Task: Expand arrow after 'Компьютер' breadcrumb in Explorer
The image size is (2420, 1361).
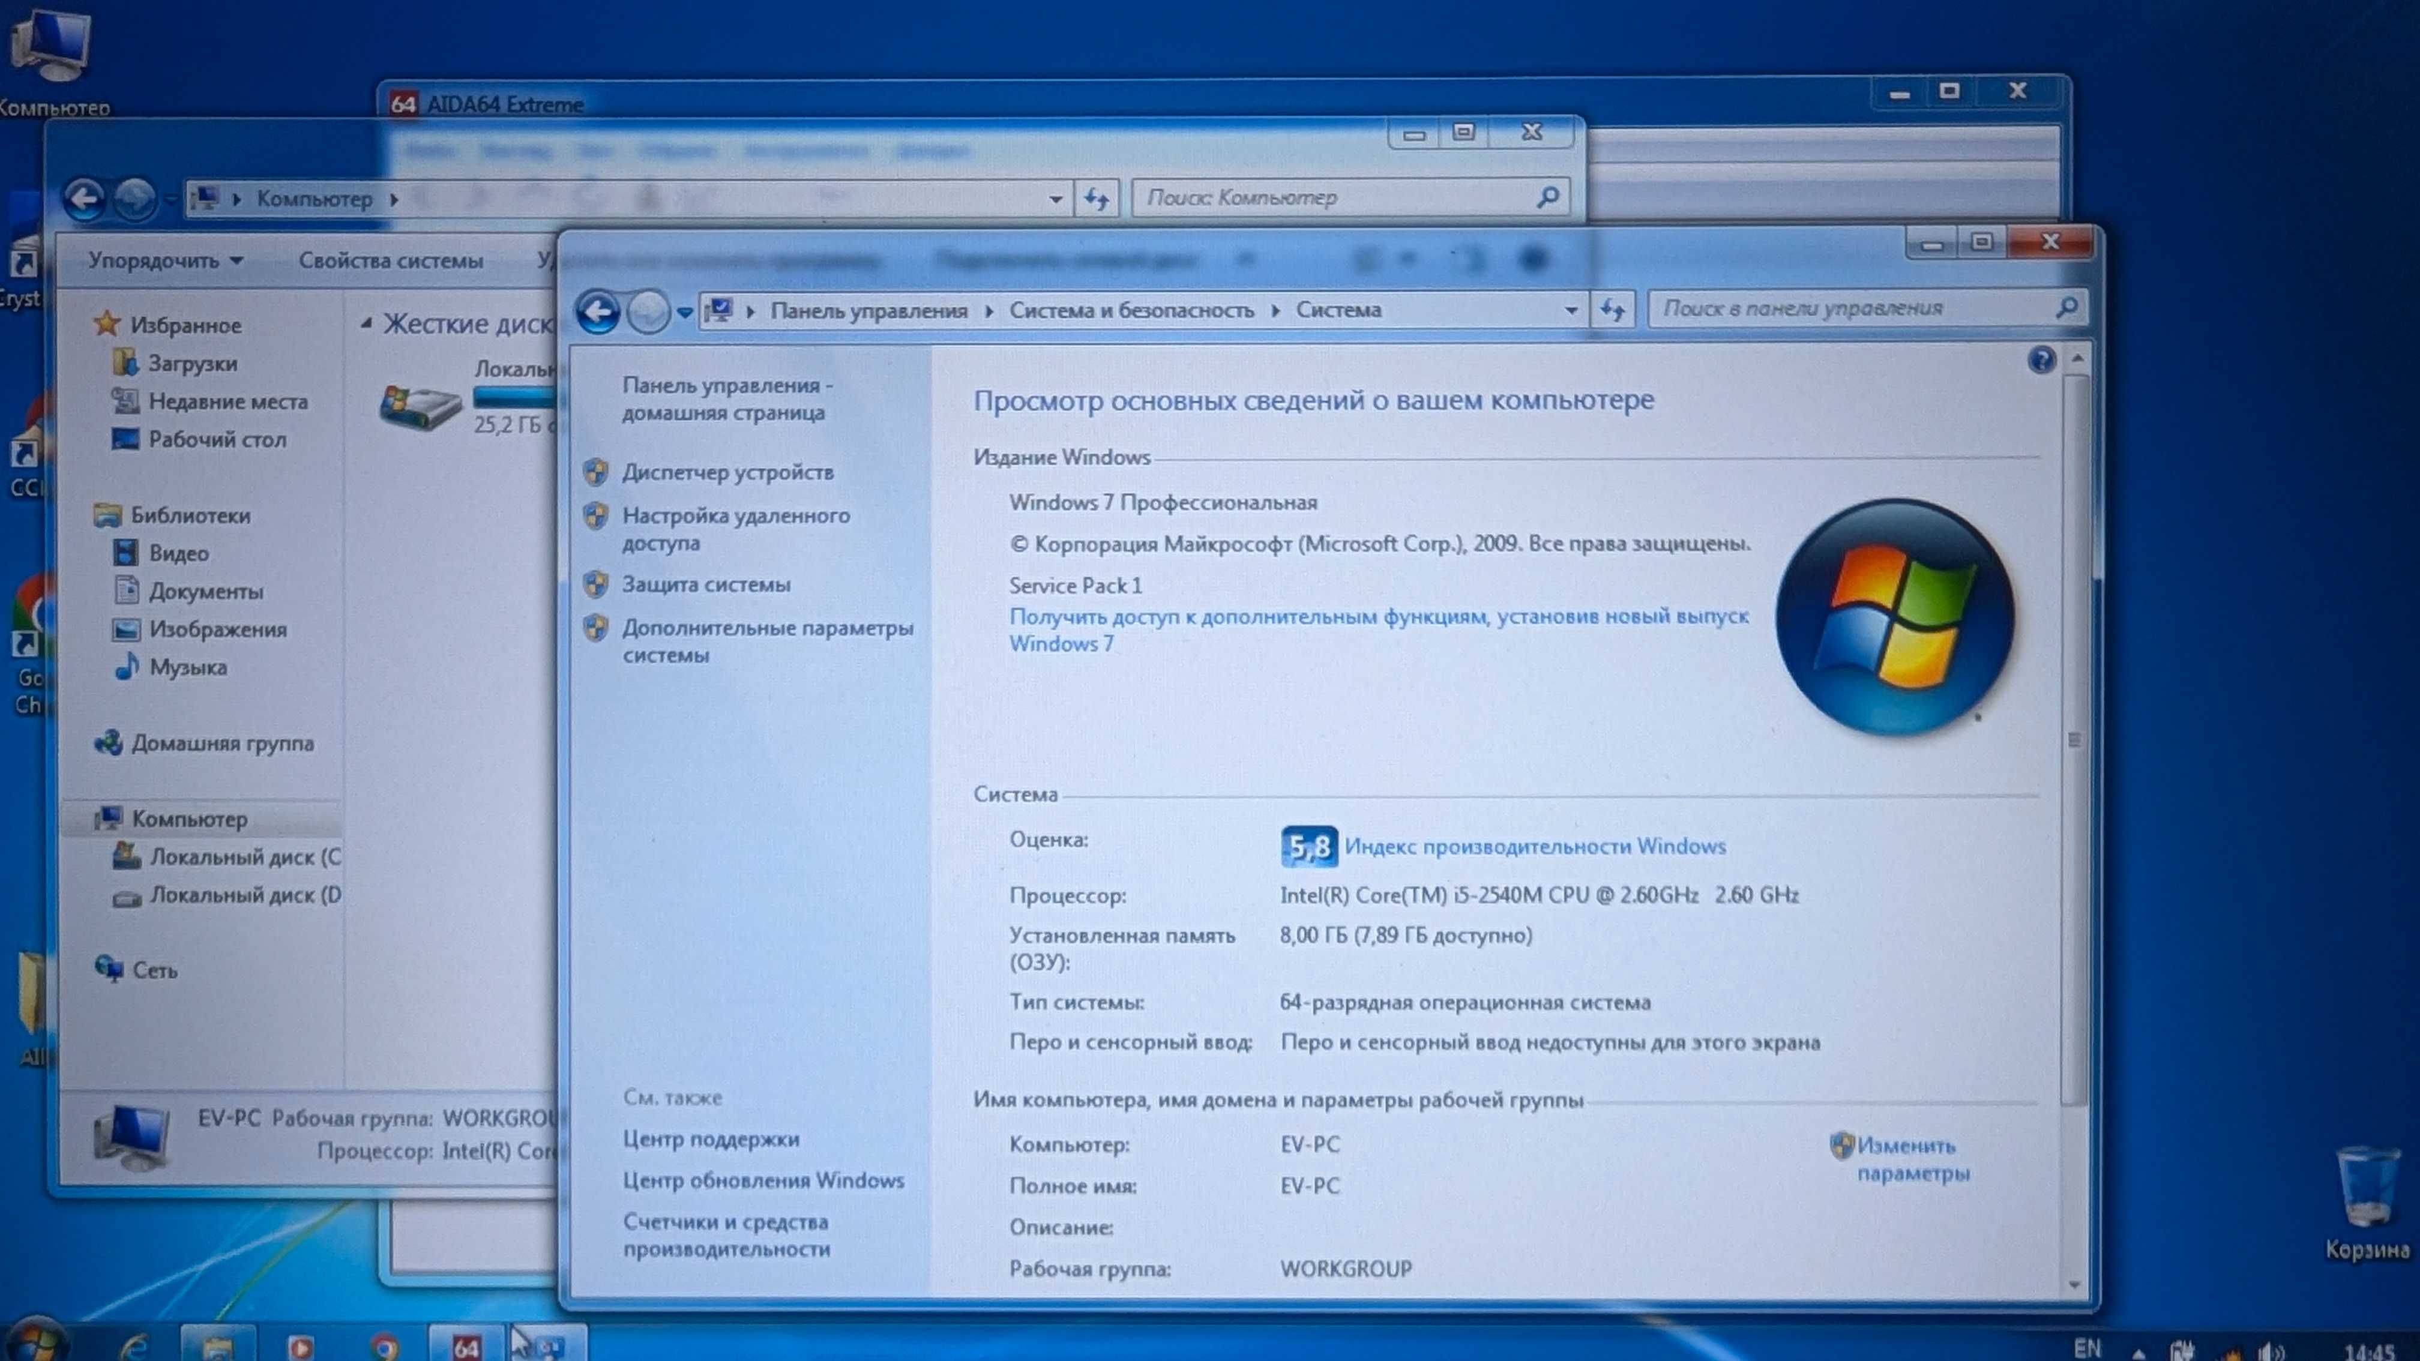Action: coord(394,199)
